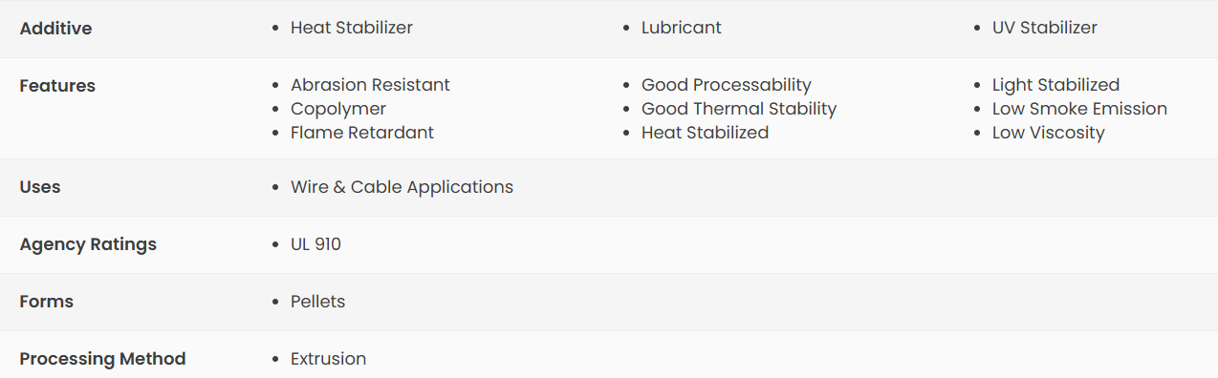This screenshot has height=378, width=1218.
Task: Click the Copolymer feature text
Action: click(x=338, y=109)
